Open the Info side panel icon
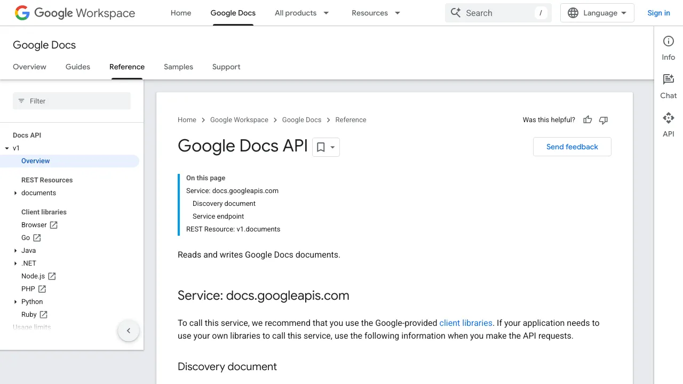This screenshot has height=384, width=683. [669, 41]
